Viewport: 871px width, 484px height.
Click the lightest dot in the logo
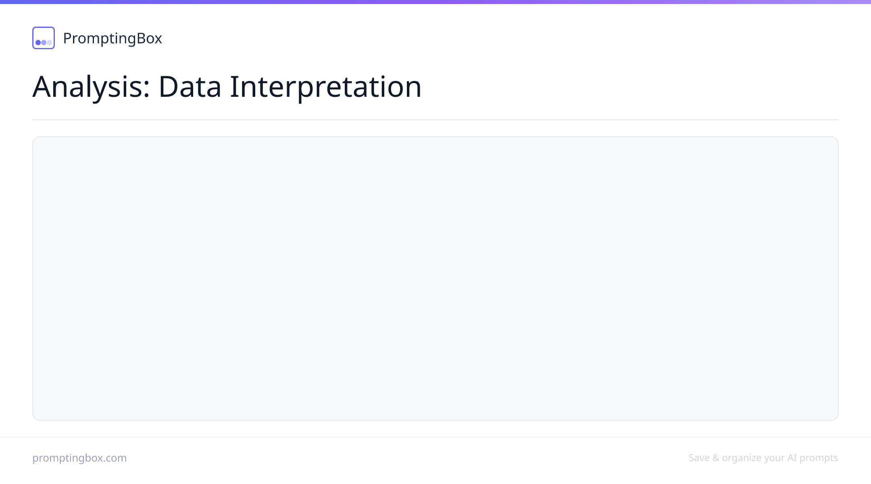tap(49, 42)
